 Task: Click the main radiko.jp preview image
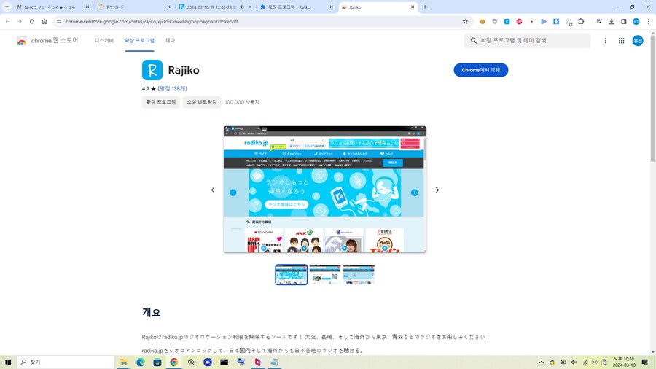(x=325, y=189)
